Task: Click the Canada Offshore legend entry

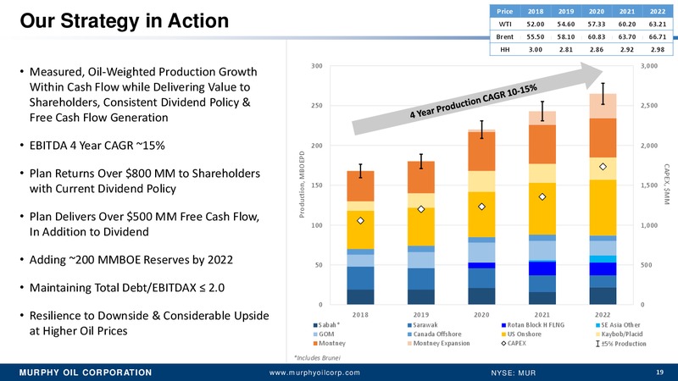Action: coord(434,334)
